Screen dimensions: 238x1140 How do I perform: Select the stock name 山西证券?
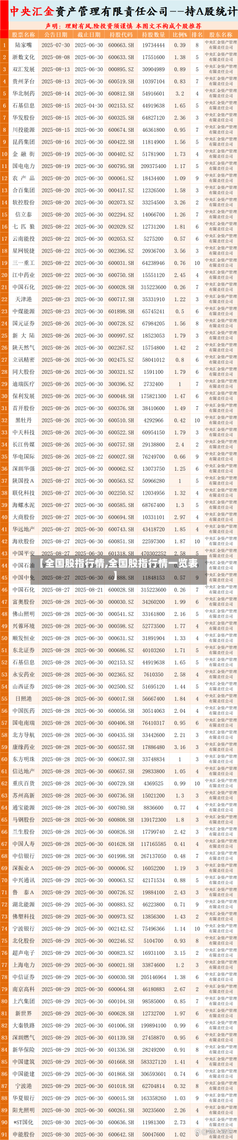(23, 687)
